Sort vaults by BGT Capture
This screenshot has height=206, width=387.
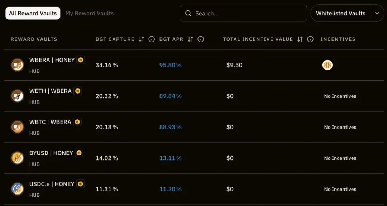pyautogui.click(x=142, y=39)
